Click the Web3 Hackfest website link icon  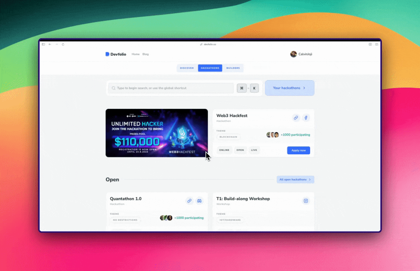(x=296, y=118)
